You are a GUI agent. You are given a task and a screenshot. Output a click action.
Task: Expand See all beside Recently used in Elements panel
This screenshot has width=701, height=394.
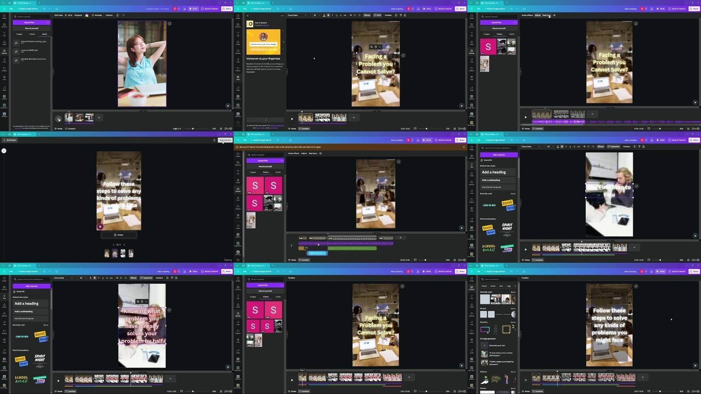tap(513, 292)
